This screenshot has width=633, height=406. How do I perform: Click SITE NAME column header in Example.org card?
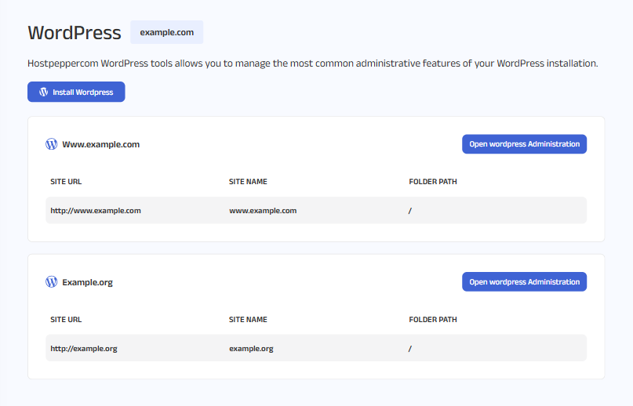coord(248,320)
